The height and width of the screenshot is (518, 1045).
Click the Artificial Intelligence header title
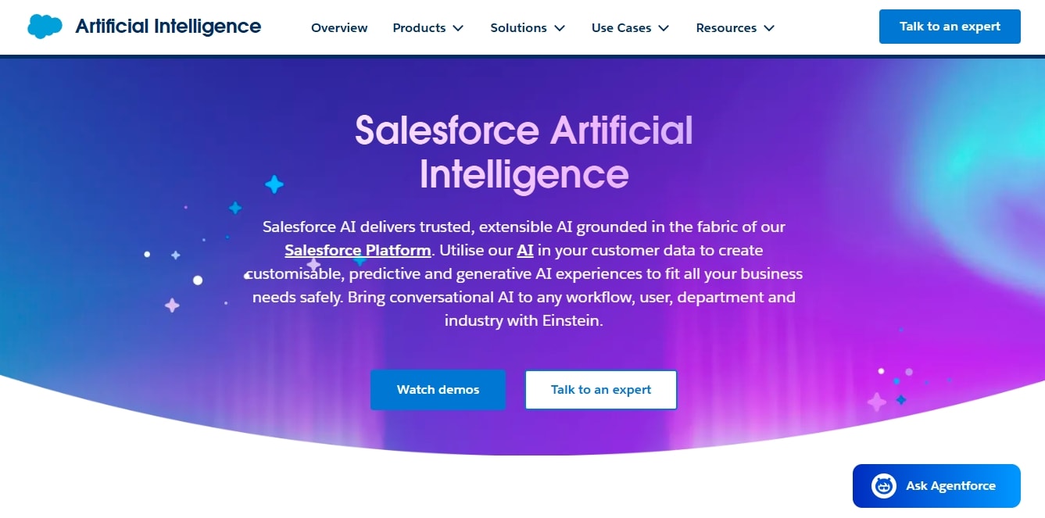166,26
